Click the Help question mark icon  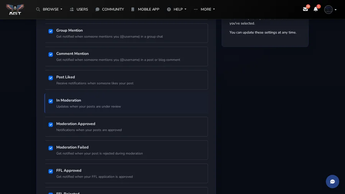169,10
